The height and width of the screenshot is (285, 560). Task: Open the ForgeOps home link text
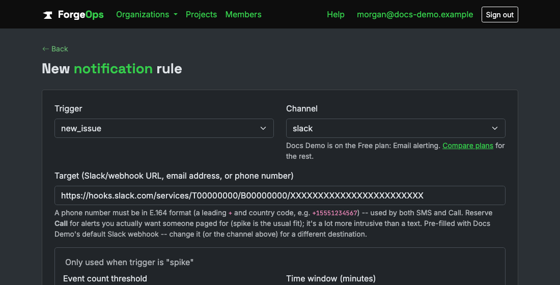click(x=81, y=15)
